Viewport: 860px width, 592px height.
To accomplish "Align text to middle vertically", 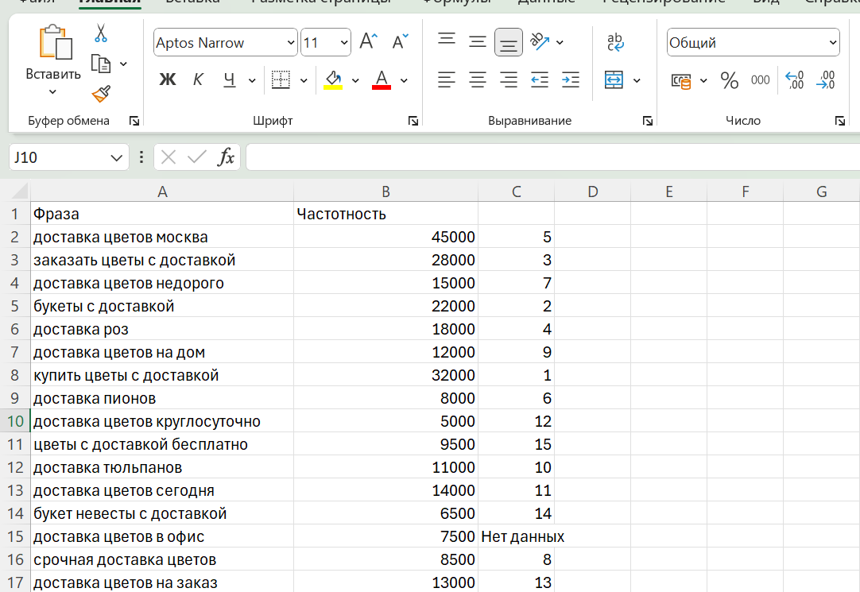I will 477,41.
